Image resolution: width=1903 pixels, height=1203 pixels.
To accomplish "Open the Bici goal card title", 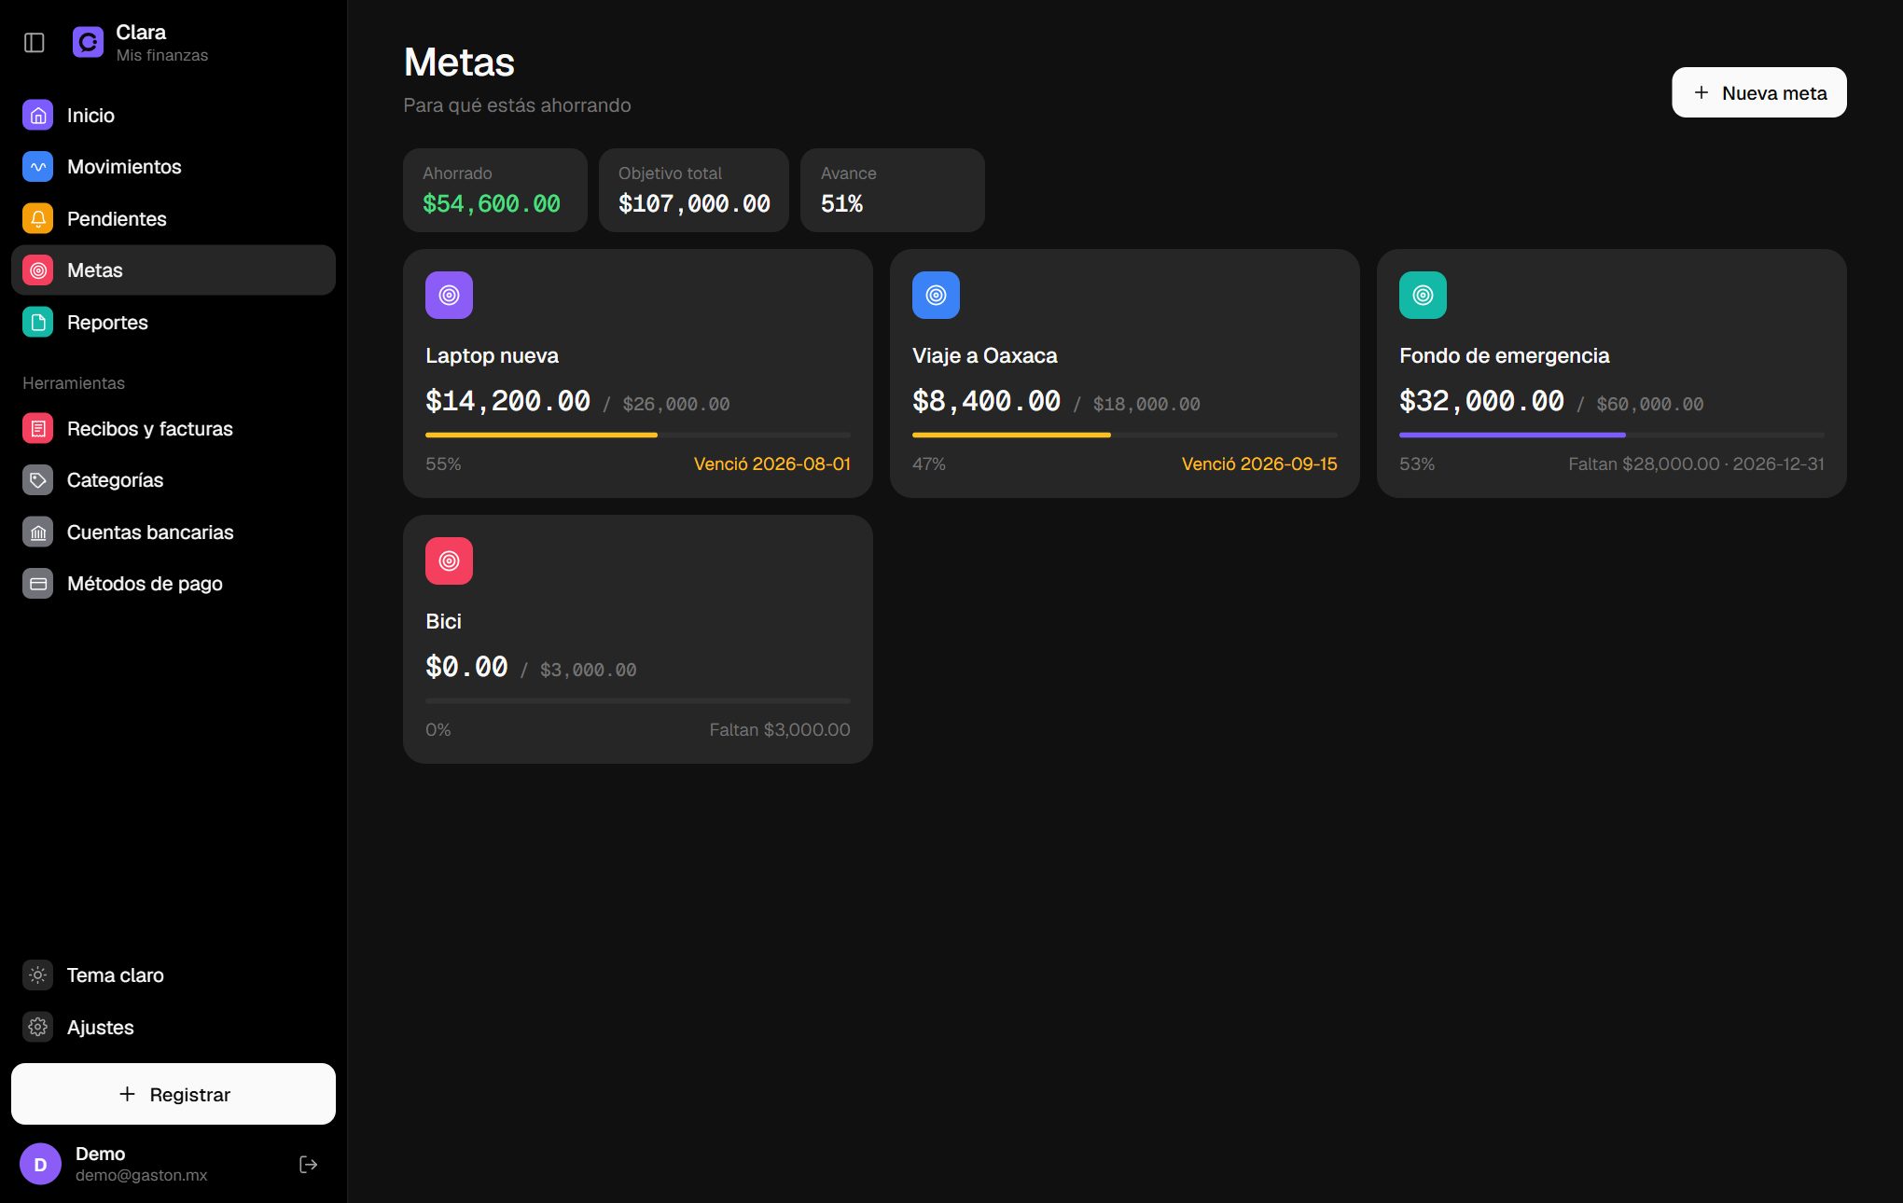I will point(443,622).
